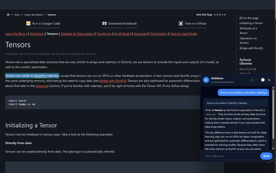Click the GitHub octocat icon
Viewport: 276px width, 173px height.
coord(181,23)
